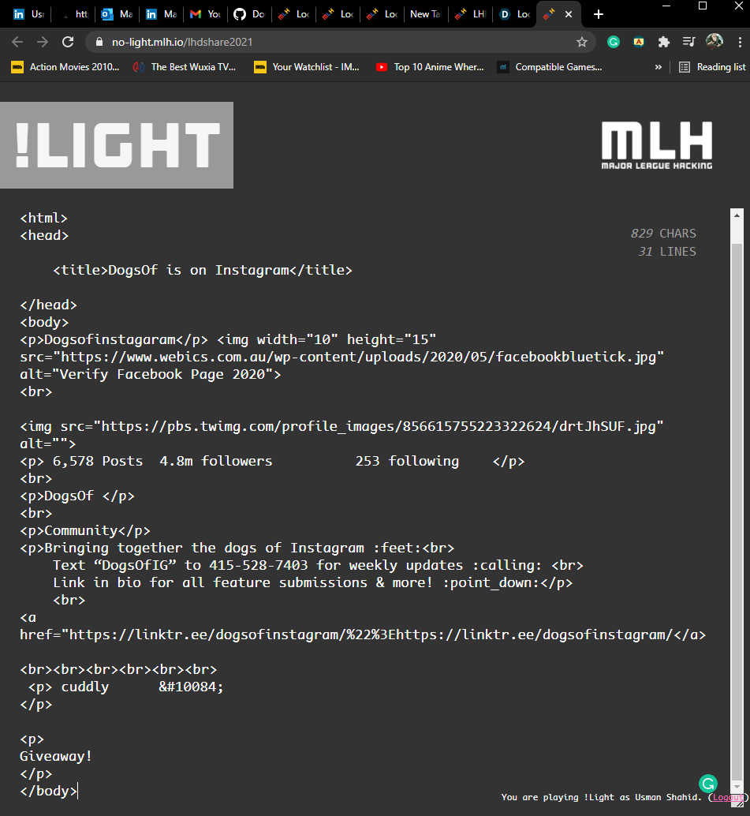
Task: Click the <p>Community</p> line
Action: point(84,531)
